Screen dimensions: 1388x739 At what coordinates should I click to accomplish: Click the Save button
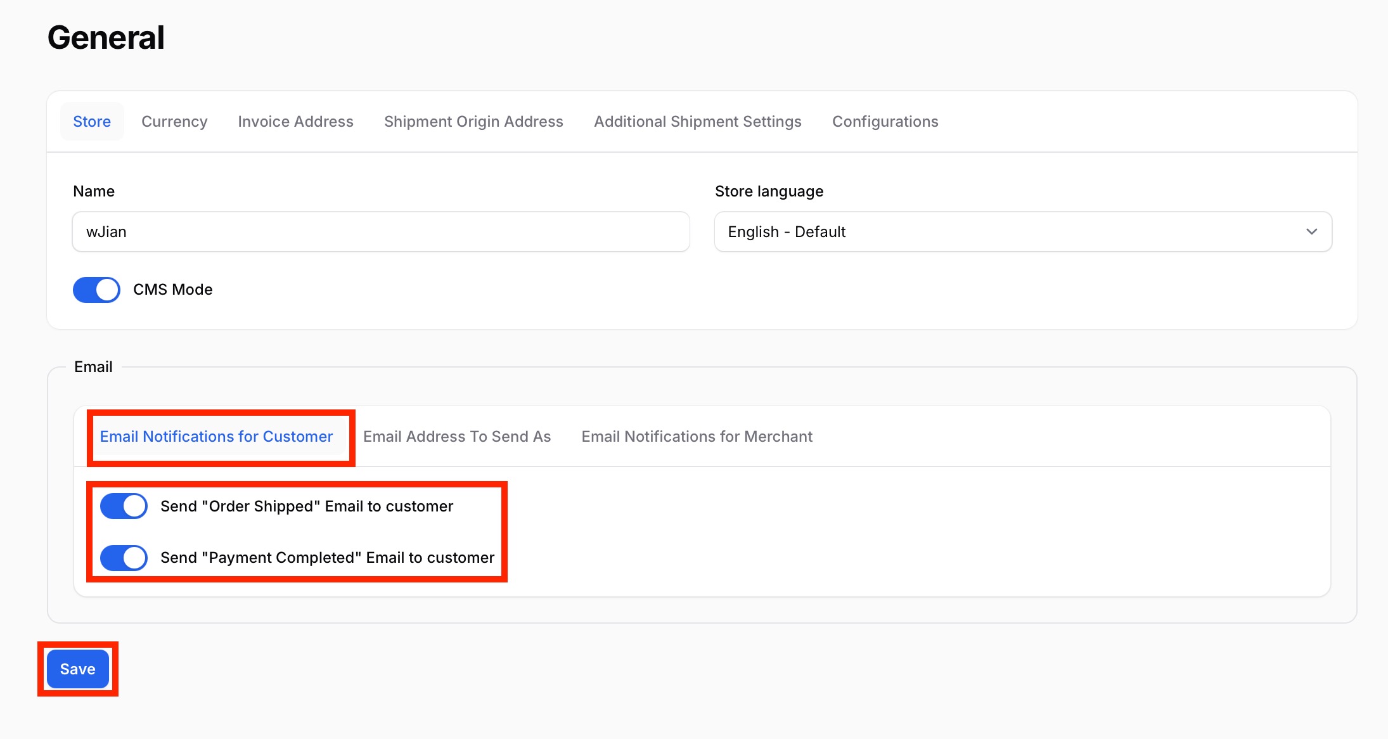77,669
